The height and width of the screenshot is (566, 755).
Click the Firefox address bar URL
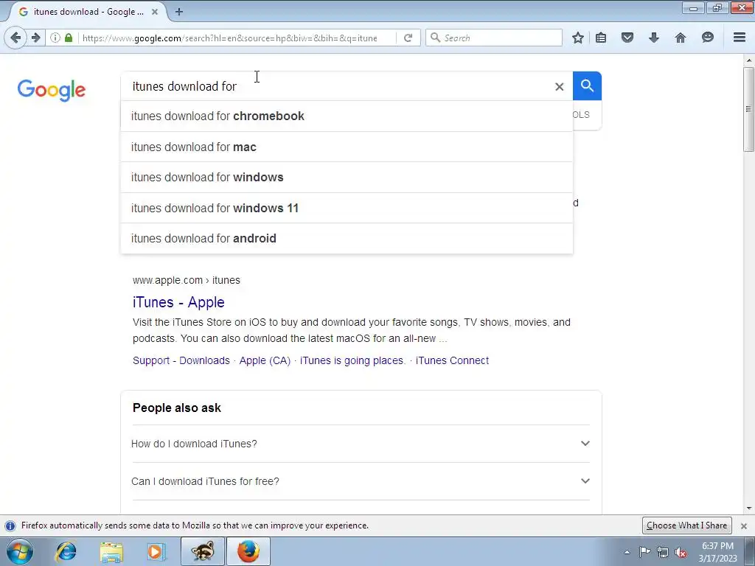tap(230, 38)
